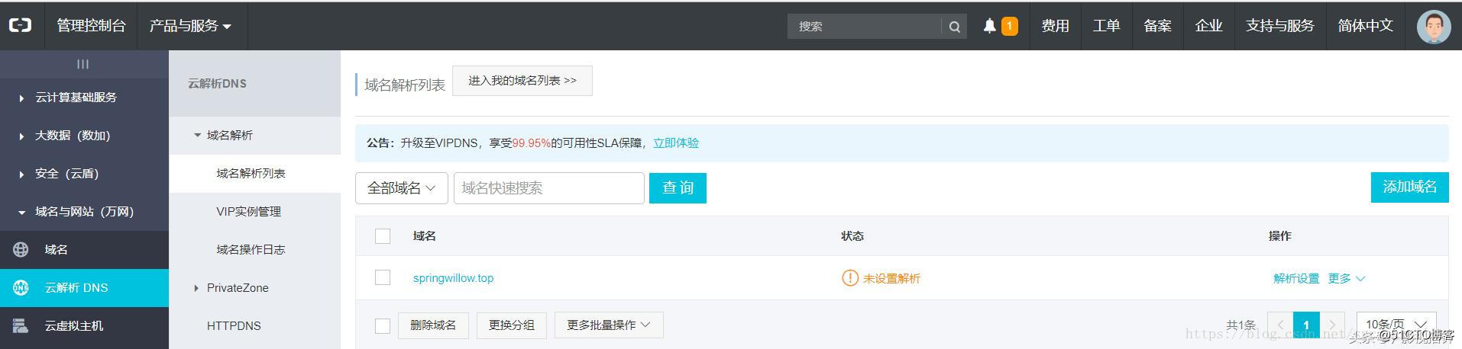Focus the top 搜索 input field
The width and height of the screenshot is (1462, 349).
point(865,27)
